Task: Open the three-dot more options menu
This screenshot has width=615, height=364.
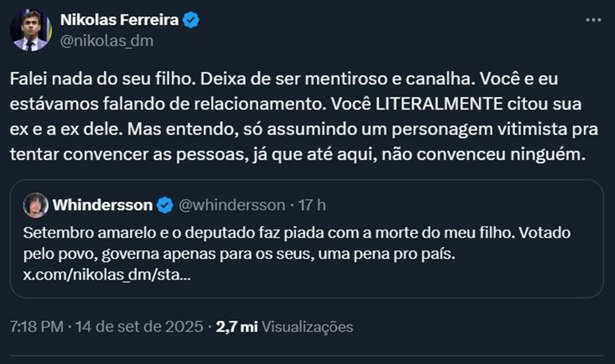Action: pyautogui.click(x=593, y=20)
